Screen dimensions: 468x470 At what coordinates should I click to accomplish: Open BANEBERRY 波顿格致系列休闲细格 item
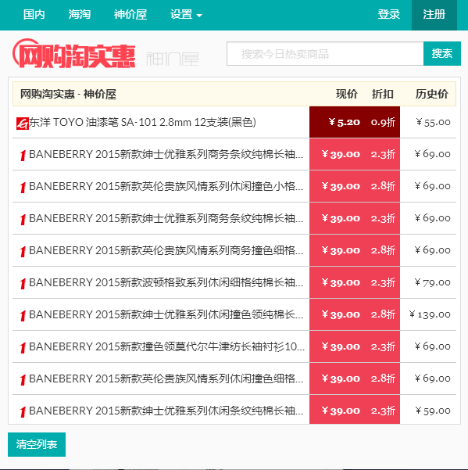(166, 282)
